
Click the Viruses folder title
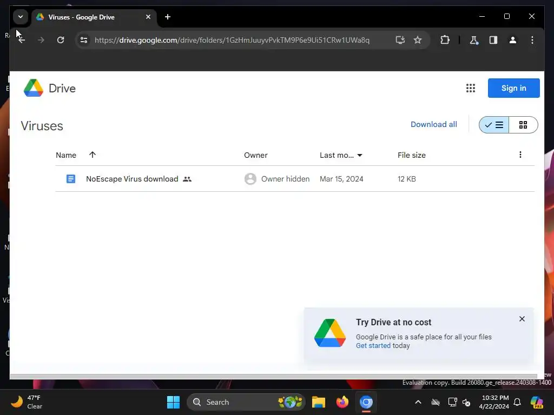tap(42, 126)
